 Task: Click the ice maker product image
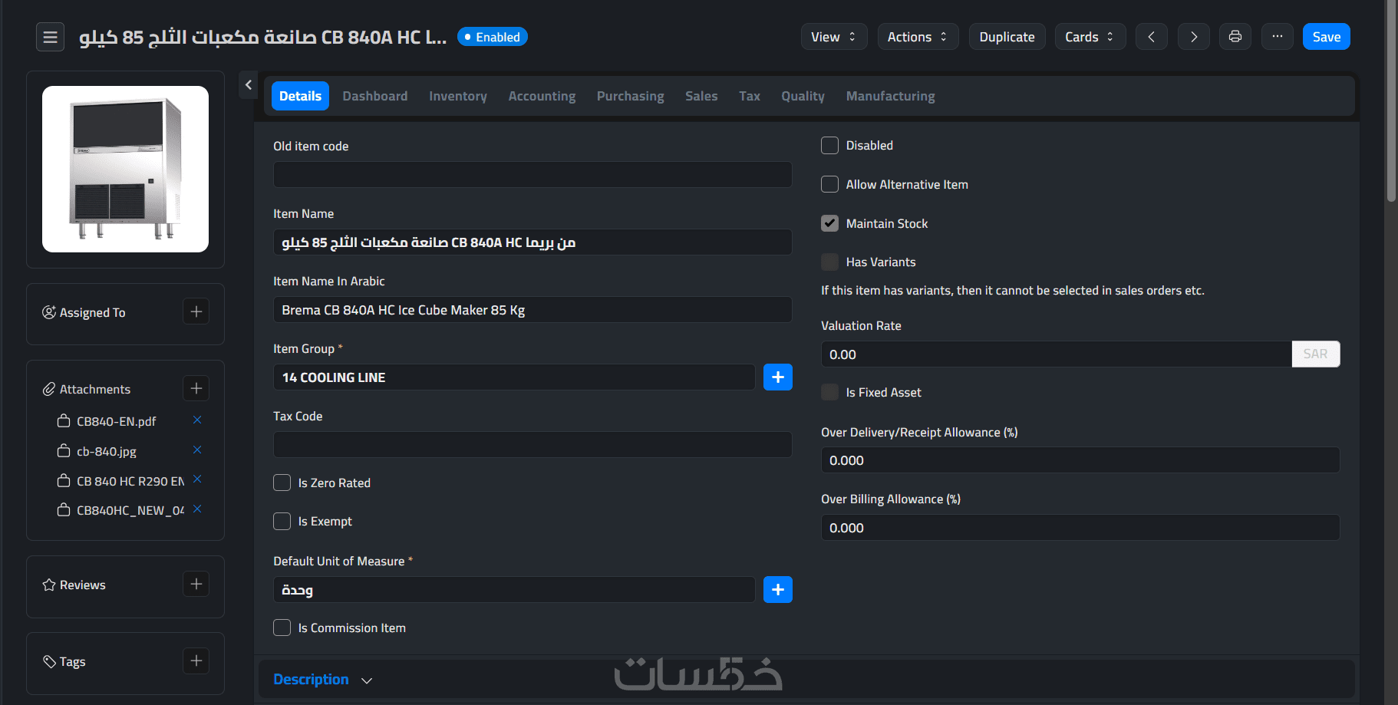click(125, 169)
